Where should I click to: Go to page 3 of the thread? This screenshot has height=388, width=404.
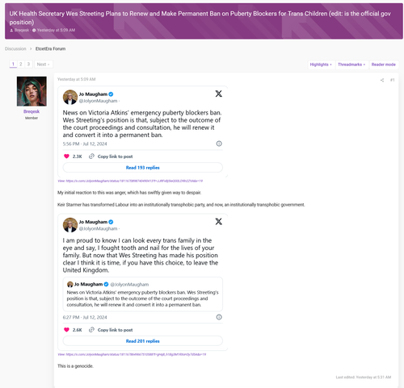point(28,65)
